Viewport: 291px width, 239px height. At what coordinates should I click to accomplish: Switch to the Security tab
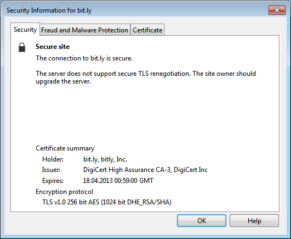click(x=25, y=29)
